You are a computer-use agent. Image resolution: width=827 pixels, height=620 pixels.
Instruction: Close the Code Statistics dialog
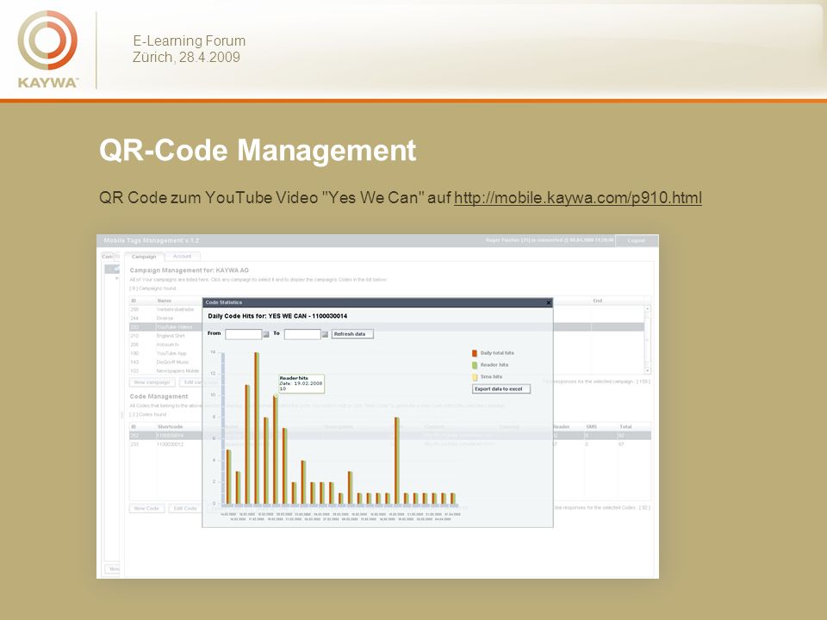coord(549,302)
